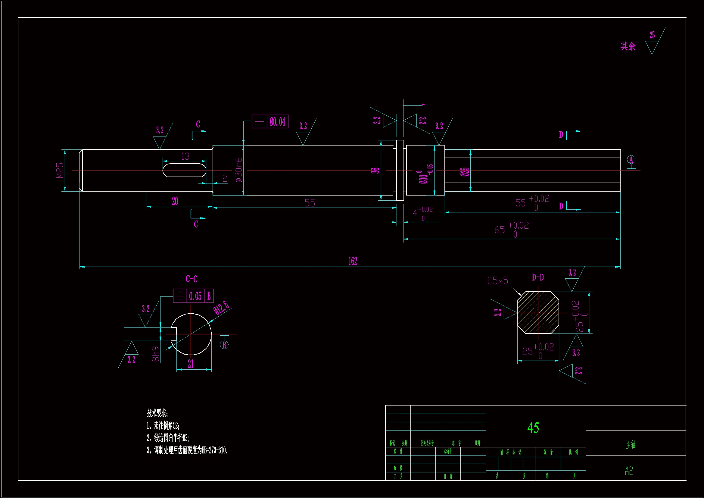Select the 25 roughness symbol beside 其余
This screenshot has width=704, height=498.
point(653,43)
